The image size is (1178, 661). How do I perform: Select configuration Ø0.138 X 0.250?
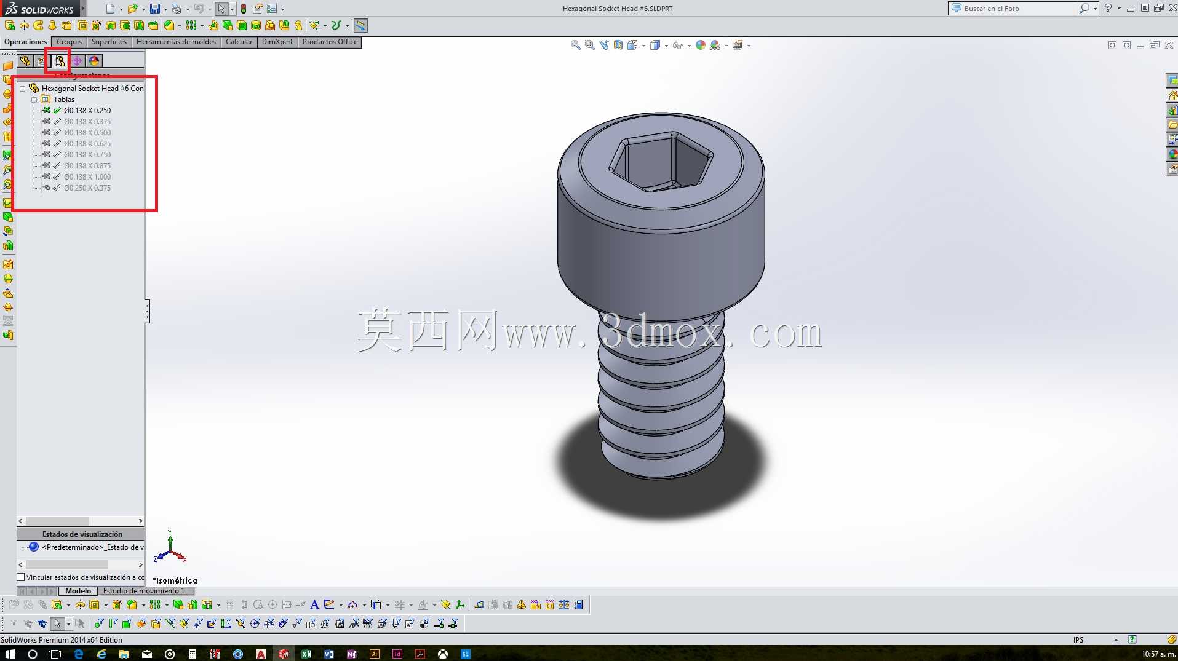[87, 111]
